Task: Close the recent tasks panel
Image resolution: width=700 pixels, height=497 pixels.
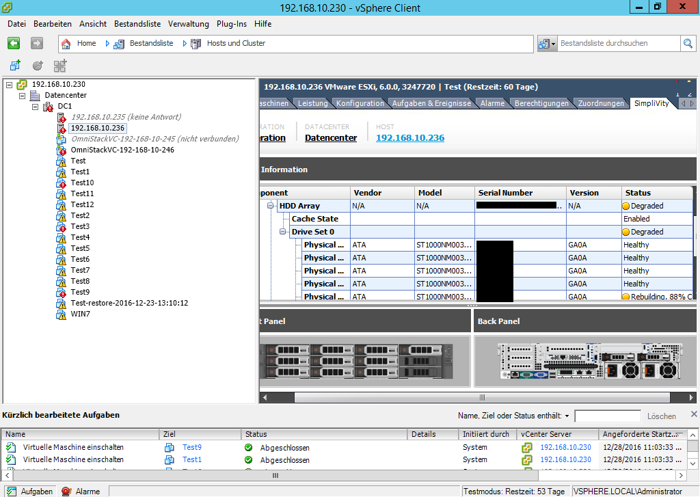Action: coord(695,414)
